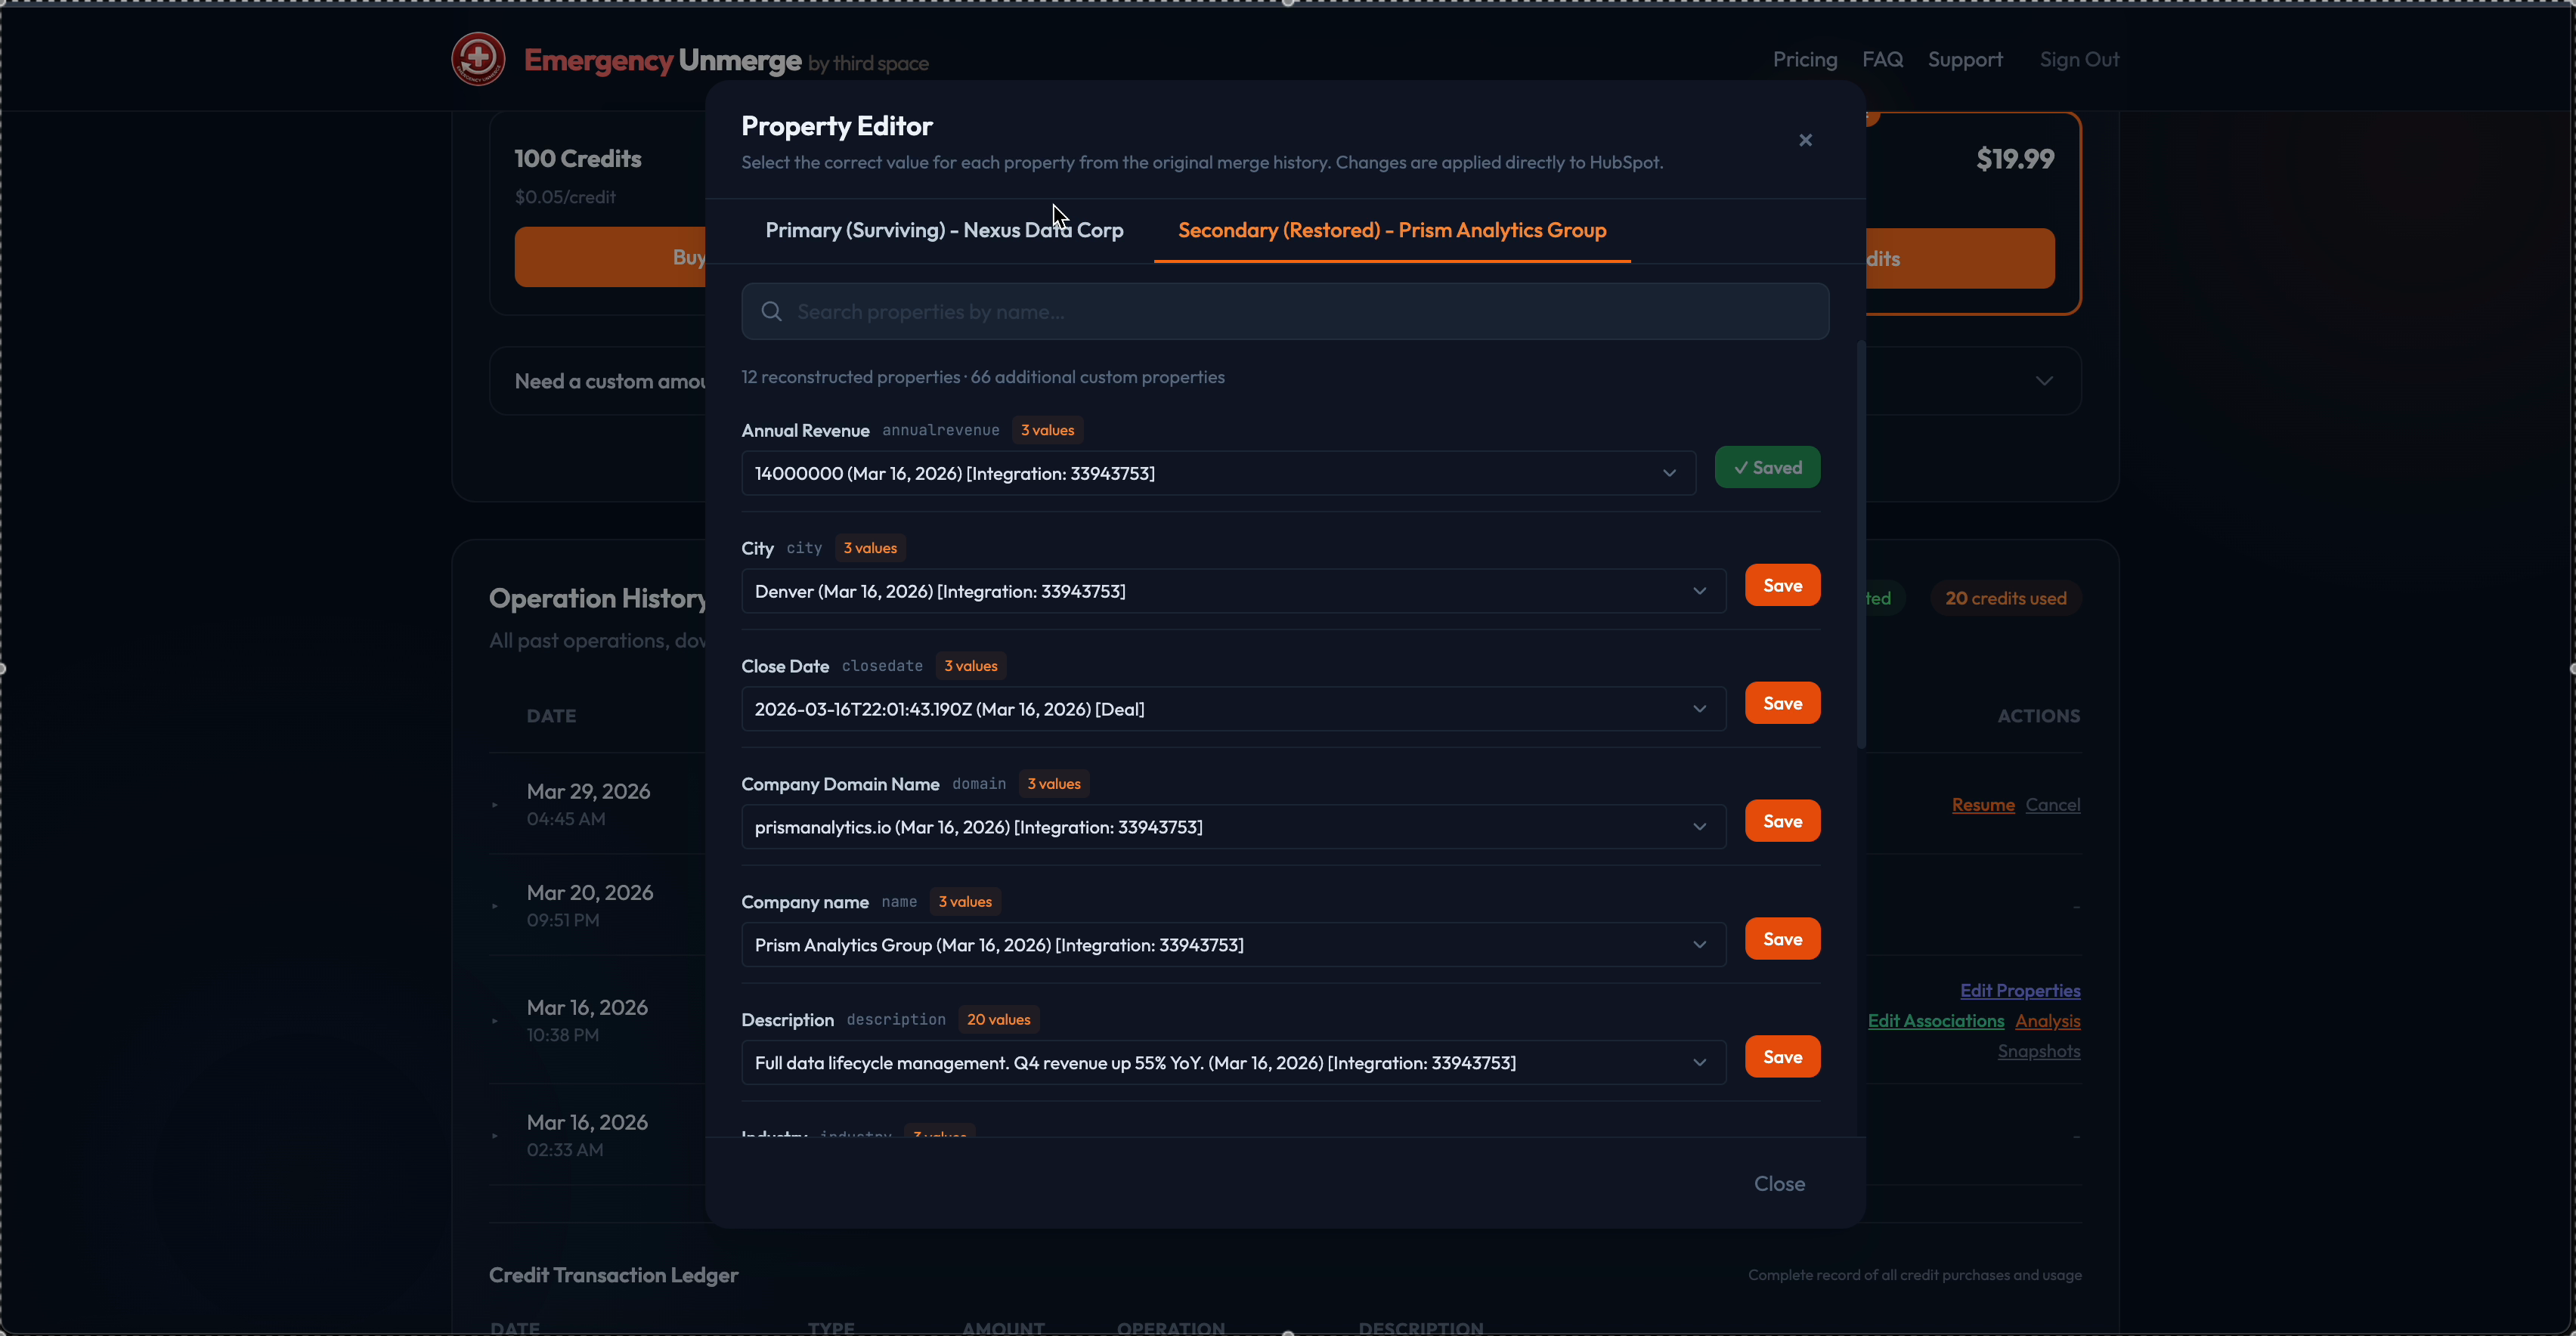Focus the Search properties by name field
The width and height of the screenshot is (2576, 1336).
click(1285, 312)
